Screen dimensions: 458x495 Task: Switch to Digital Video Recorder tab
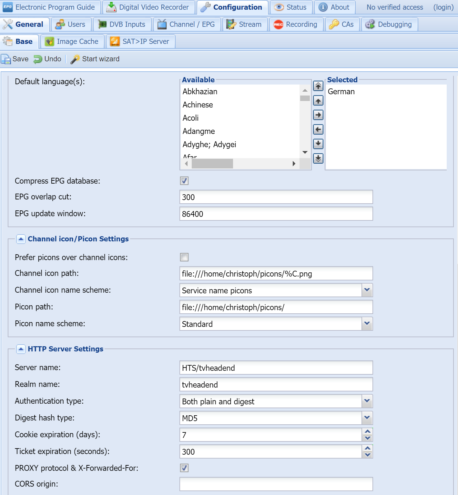point(149,7)
